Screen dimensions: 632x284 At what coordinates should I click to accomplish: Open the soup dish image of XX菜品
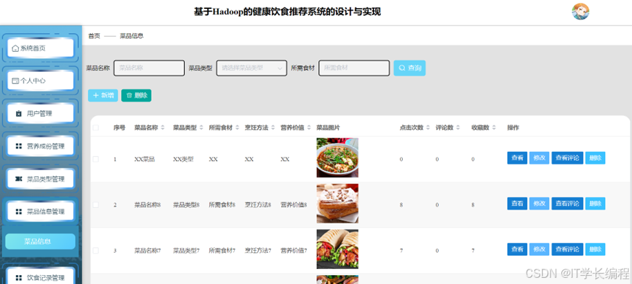[337, 158]
